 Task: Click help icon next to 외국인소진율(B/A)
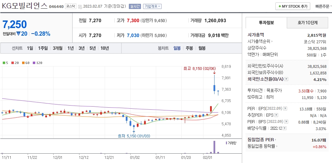coord(286,79)
